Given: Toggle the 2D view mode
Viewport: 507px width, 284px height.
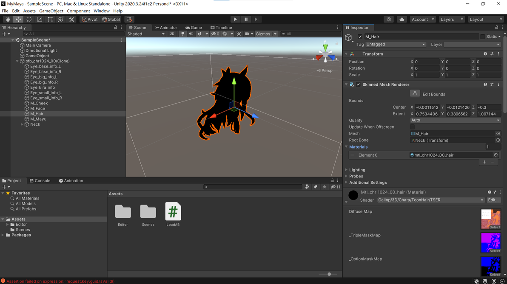Looking at the screenshot, I should click(x=172, y=34).
